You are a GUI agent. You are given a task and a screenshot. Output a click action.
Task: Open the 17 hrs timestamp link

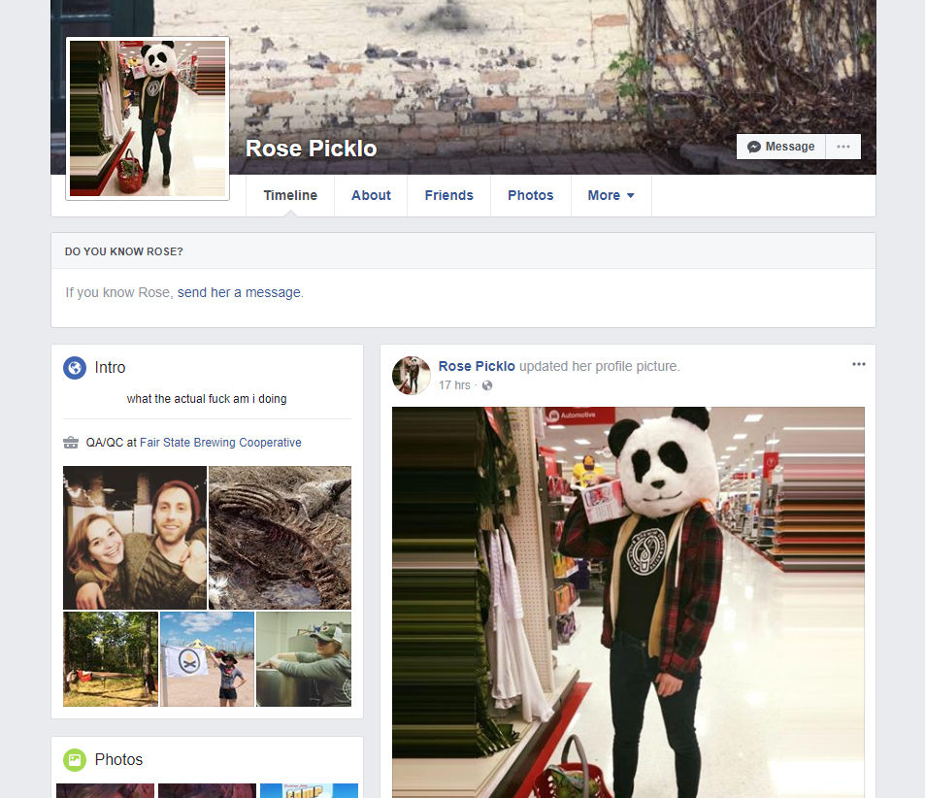[454, 385]
